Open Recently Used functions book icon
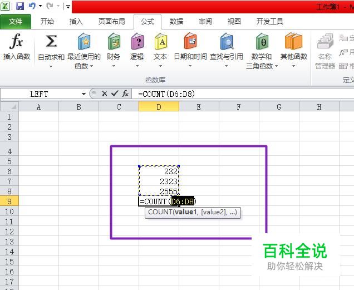Screen dimensions: 354x290 (84, 41)
